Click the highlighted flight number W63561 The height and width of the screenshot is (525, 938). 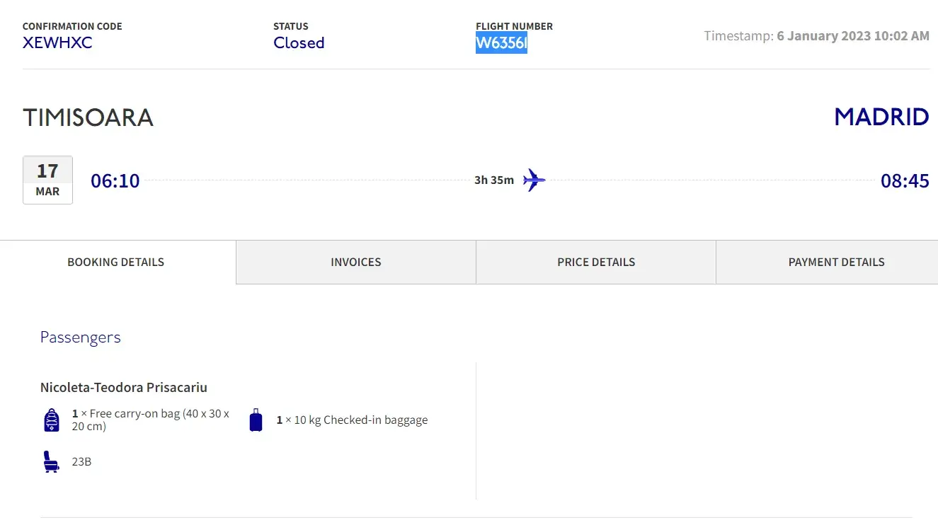tap(501, 43)
